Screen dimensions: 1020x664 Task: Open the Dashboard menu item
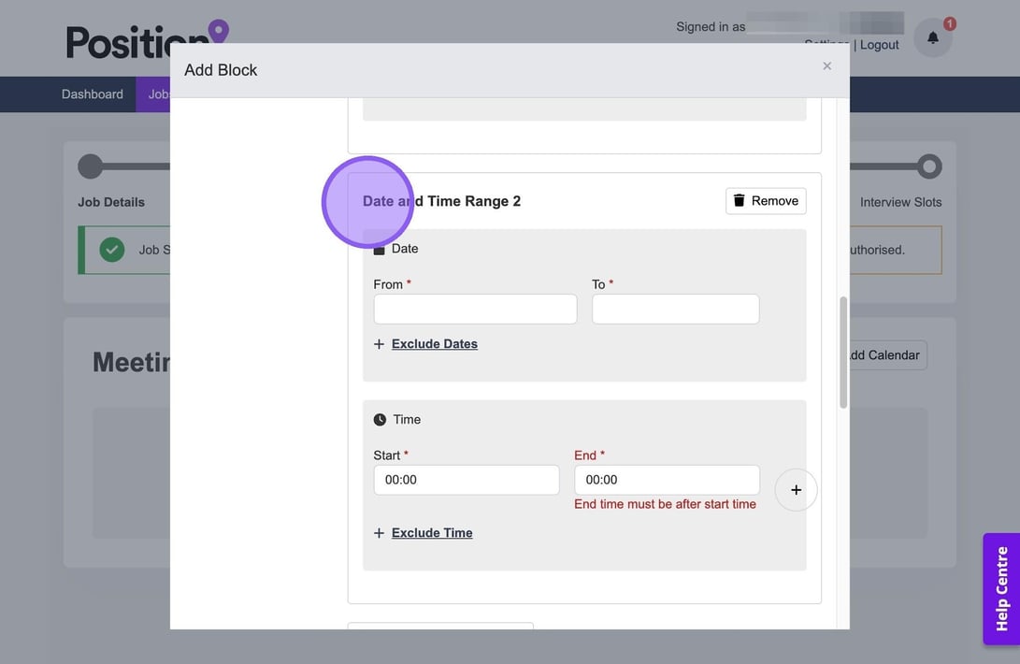pos(93,94)
